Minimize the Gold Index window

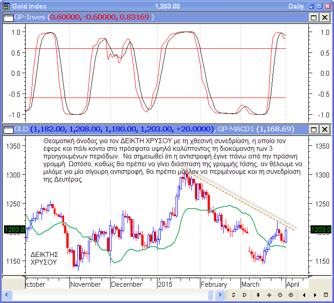pos(311,6)
